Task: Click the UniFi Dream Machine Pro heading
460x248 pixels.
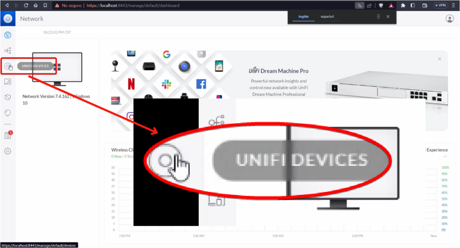Action: tap(279, 71)
